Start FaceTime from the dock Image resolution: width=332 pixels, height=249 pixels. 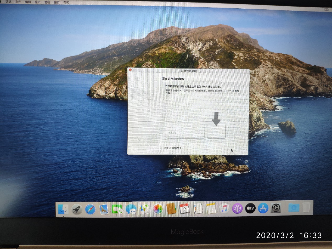117,209
